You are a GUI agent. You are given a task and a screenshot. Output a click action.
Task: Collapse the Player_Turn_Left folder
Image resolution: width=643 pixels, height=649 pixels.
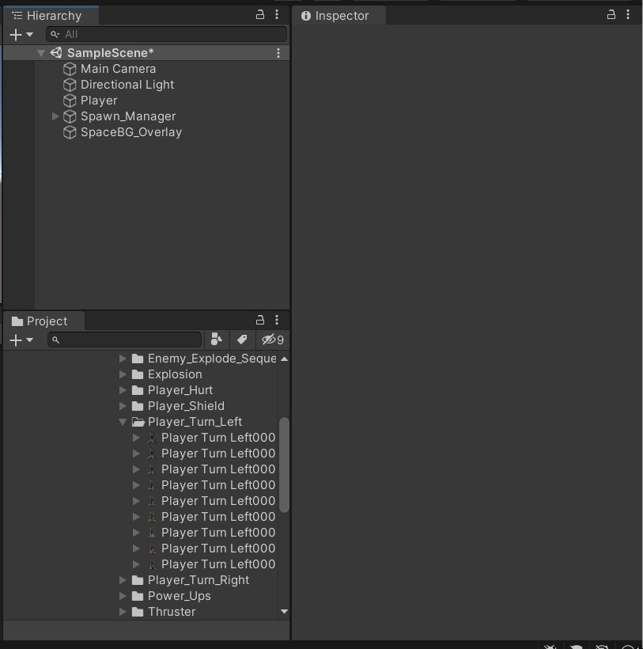[x=123, y=422]
